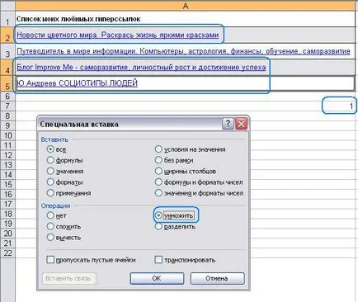Enable "пропускать пустые ячейки" checkbox
This screenshot has width=358, height=302.
[x=50, y=260]
